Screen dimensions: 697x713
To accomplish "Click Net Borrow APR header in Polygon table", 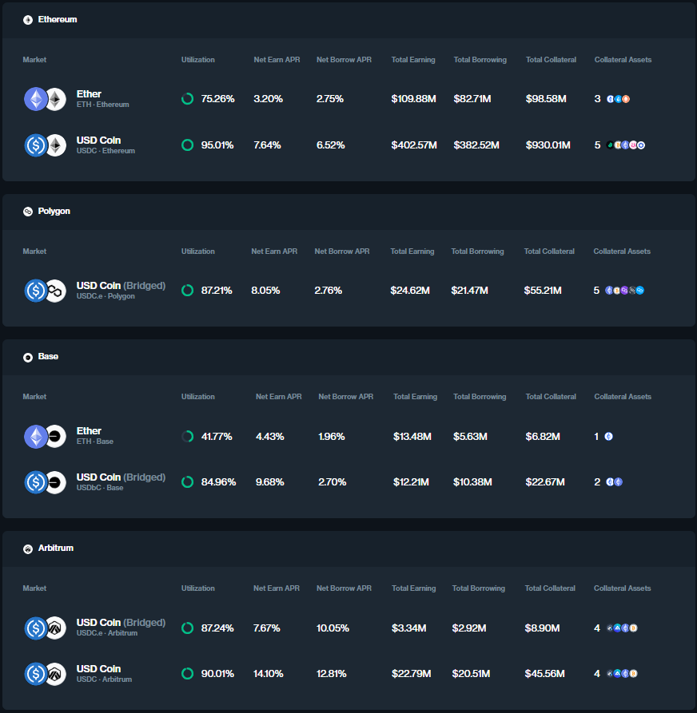I will tap(342, 252).
